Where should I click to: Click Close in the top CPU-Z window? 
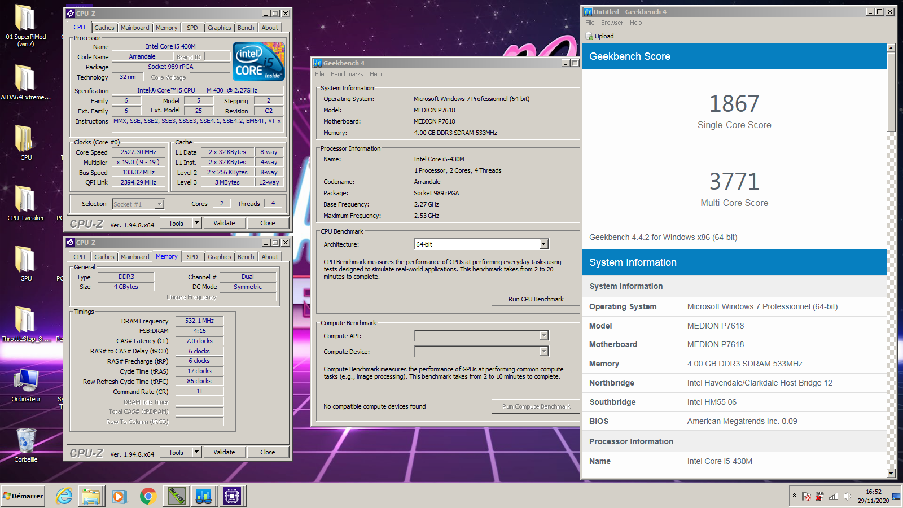point(268,223)
